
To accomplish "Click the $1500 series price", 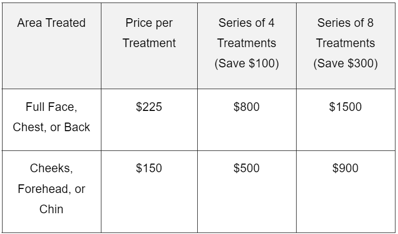I will click(x=345, y=107).
